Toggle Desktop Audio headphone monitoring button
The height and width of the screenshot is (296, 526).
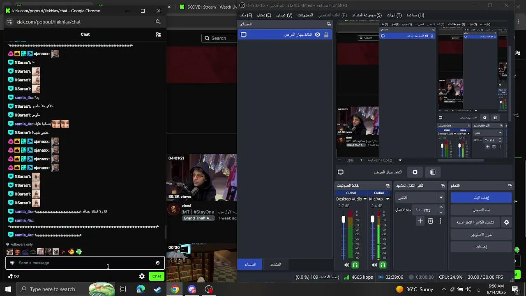click(355, 265)
